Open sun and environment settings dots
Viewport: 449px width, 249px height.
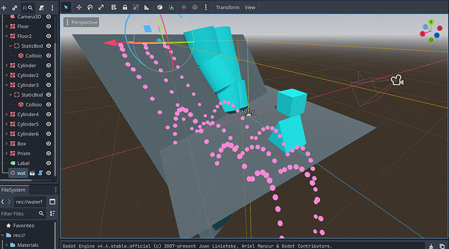(x=206, y=7)
